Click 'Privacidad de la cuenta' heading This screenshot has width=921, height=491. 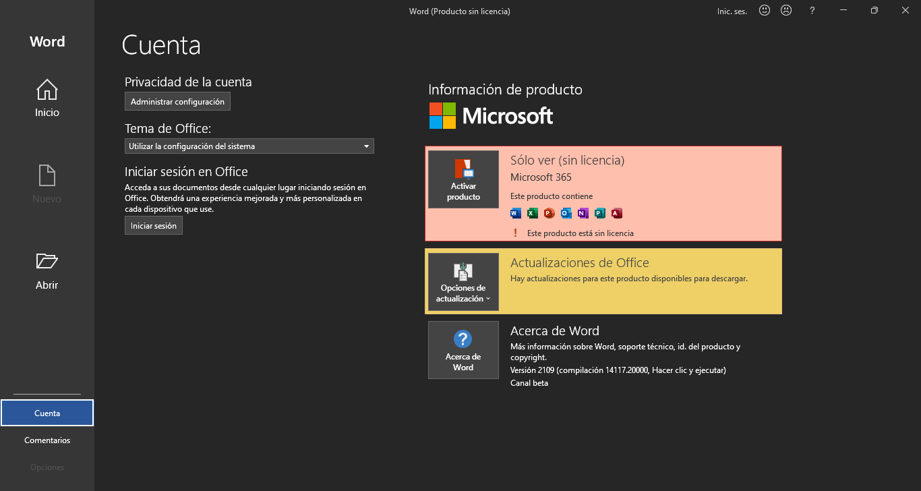tap(188, 82)
